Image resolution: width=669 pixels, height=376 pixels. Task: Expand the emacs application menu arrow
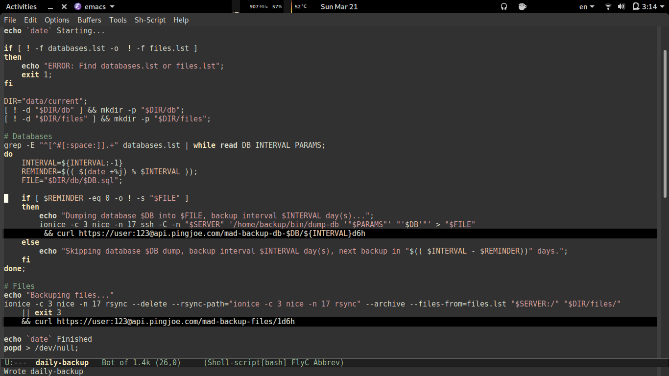point(112,7)
